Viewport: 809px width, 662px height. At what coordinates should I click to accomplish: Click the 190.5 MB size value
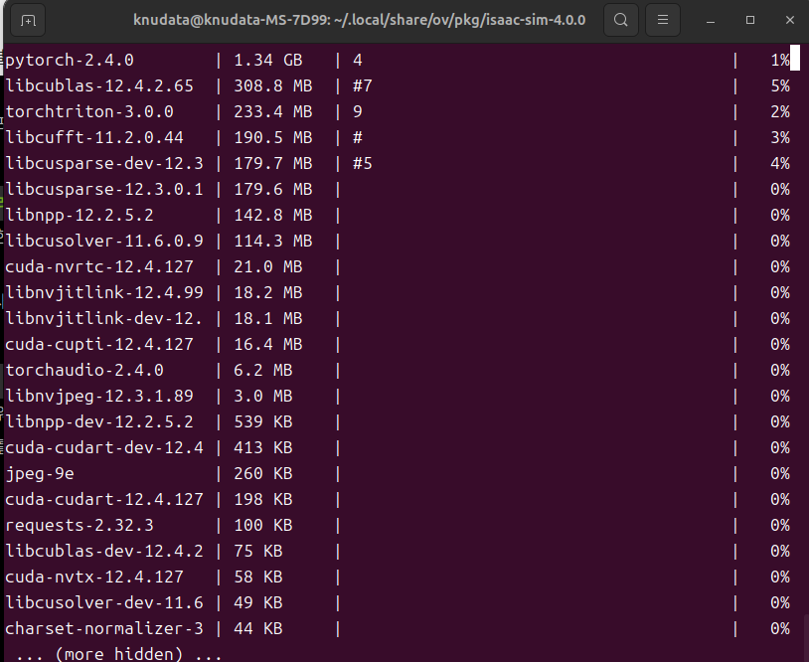(273, 138)
